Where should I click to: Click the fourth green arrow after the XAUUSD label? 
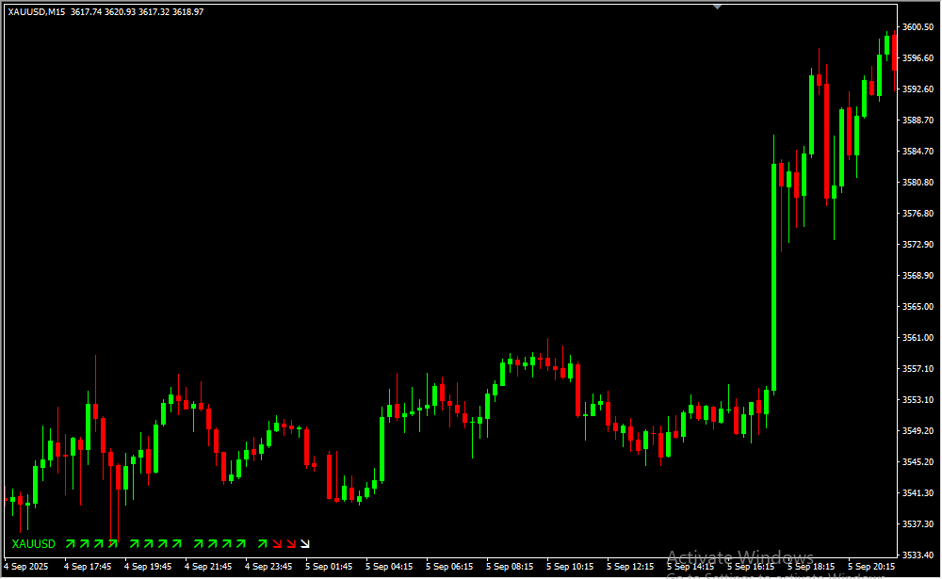pos(112,543)
